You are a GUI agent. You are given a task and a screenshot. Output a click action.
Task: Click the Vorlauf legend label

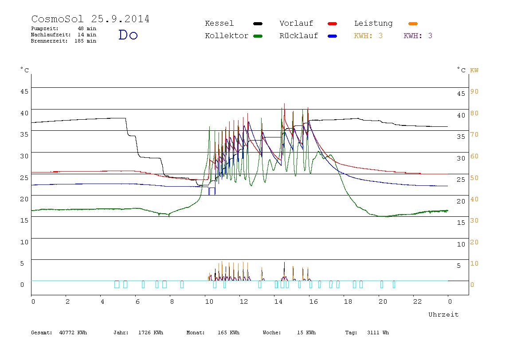(x=296, y=23)
